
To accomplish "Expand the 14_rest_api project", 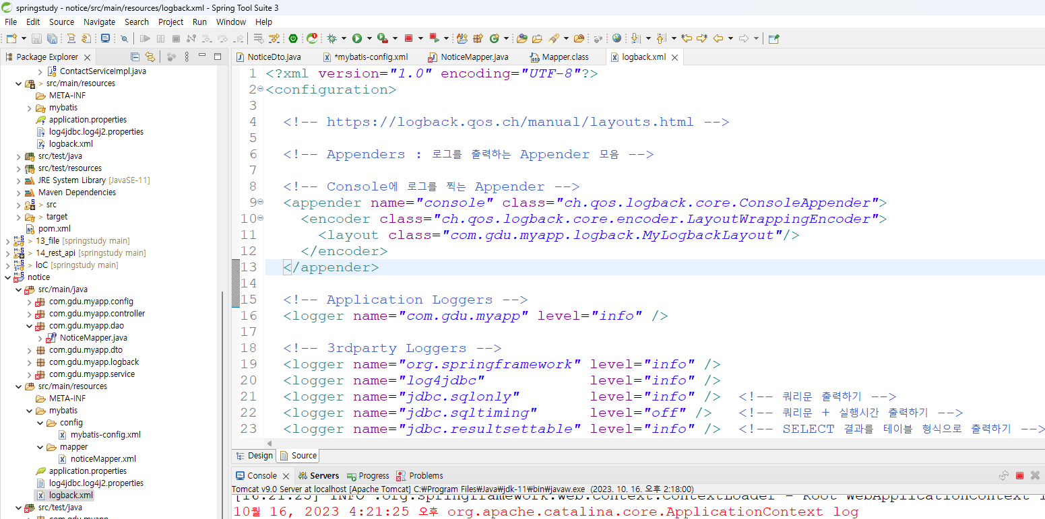I will (7, 253).
